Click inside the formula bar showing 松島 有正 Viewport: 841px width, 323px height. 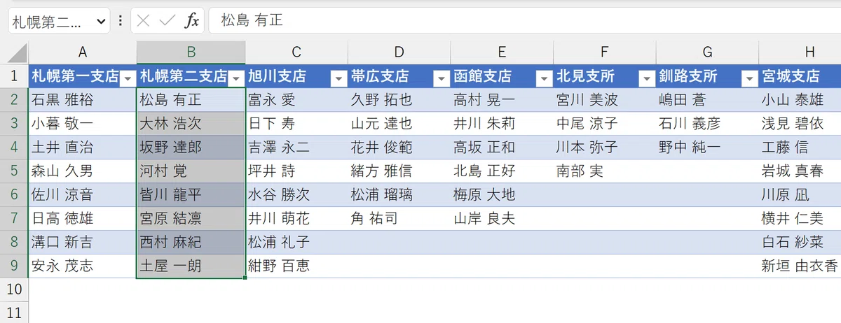click(x=525, y=21)
